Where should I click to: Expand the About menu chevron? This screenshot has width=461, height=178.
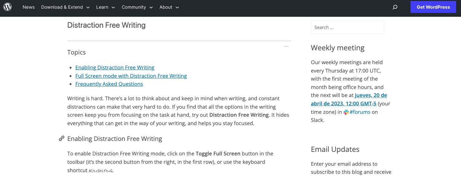(177, 7)
